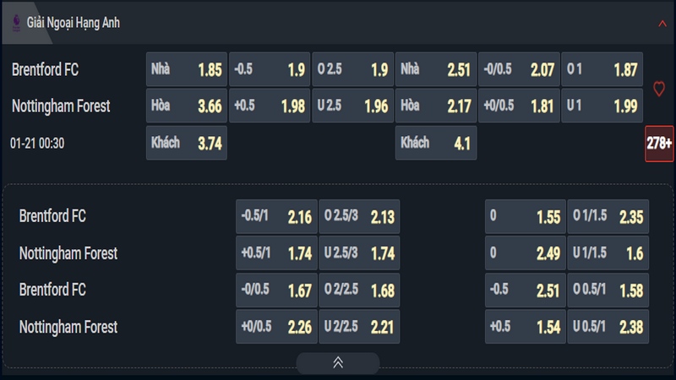The image size is (676, 380).
Task: Select Khách odds 3.74
Action: click(x=187, y=143)
